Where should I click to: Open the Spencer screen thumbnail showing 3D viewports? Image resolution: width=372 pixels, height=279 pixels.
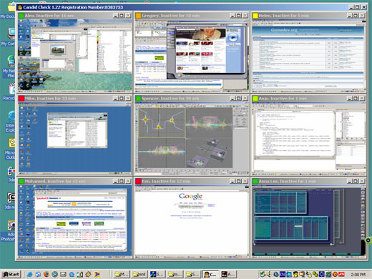coord(192,138)
